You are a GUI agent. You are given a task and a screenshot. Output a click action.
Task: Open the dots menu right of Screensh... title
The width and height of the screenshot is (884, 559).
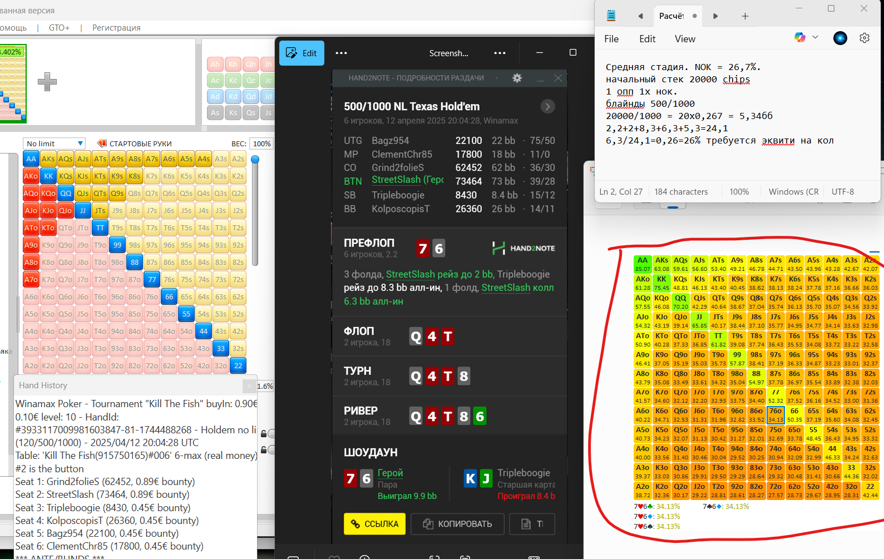point(500,53)
